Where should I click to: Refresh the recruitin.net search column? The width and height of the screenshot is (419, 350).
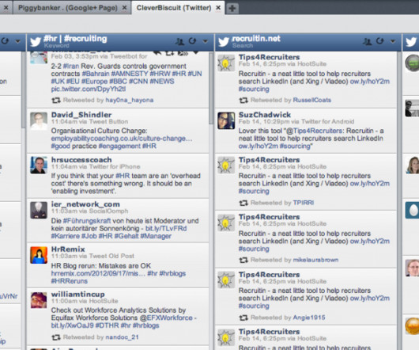[x=380, y=41]
